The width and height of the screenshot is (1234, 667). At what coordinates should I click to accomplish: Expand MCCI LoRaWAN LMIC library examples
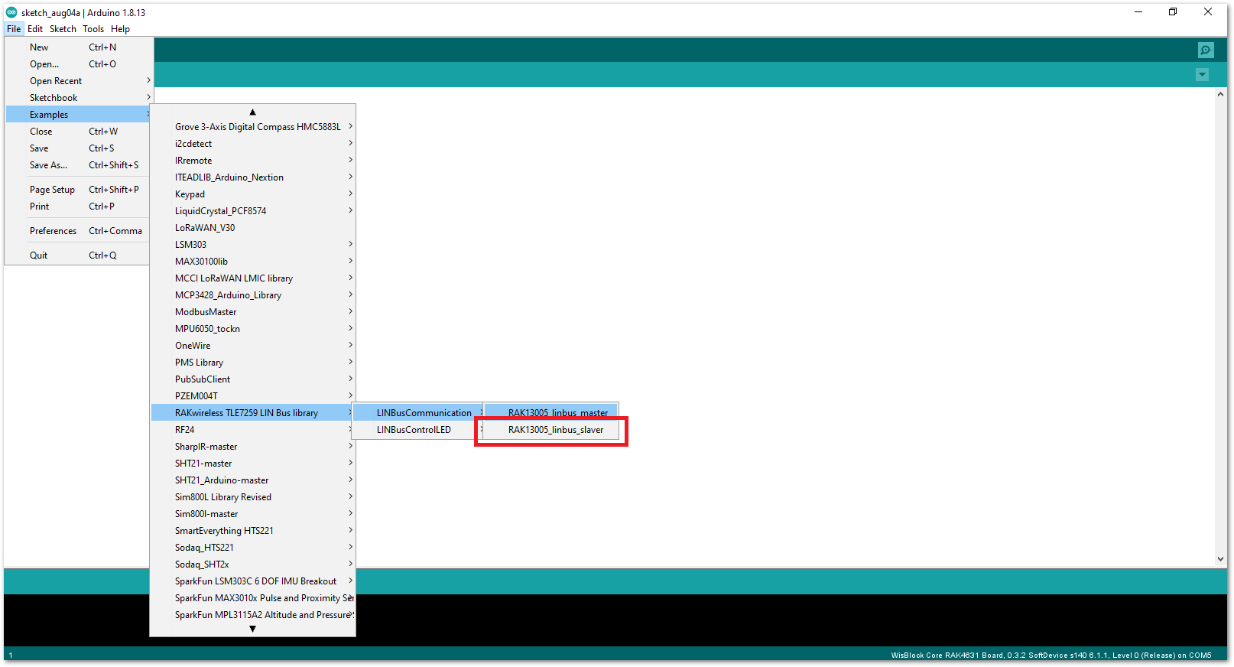coord(253,278)
